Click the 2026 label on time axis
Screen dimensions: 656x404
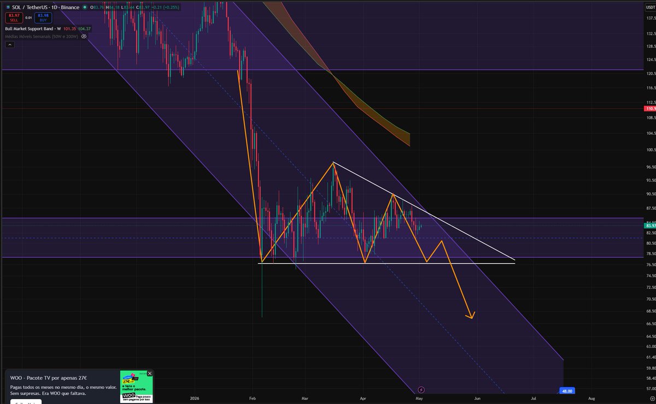(x=194, y=399)
